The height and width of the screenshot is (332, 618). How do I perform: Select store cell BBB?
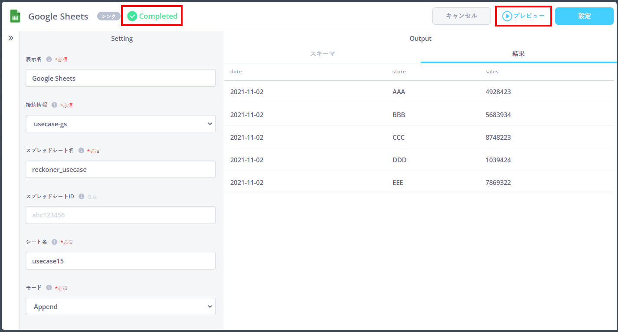coord(399,115)
